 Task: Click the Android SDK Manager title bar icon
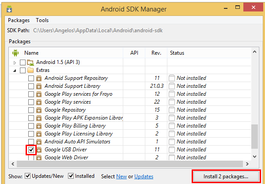coord(9,9)
